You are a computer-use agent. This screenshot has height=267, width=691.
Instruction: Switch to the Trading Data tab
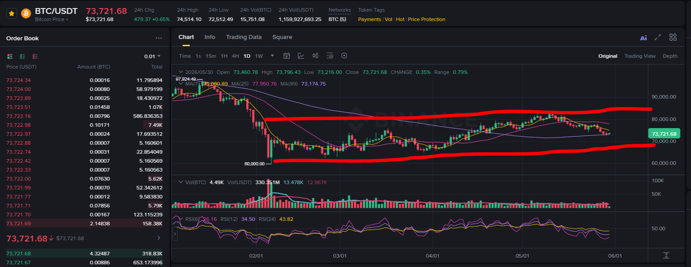click(x=244, y=37)
